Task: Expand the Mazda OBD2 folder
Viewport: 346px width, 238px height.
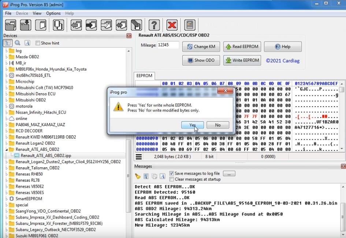Action: click(x=6, y=57)
